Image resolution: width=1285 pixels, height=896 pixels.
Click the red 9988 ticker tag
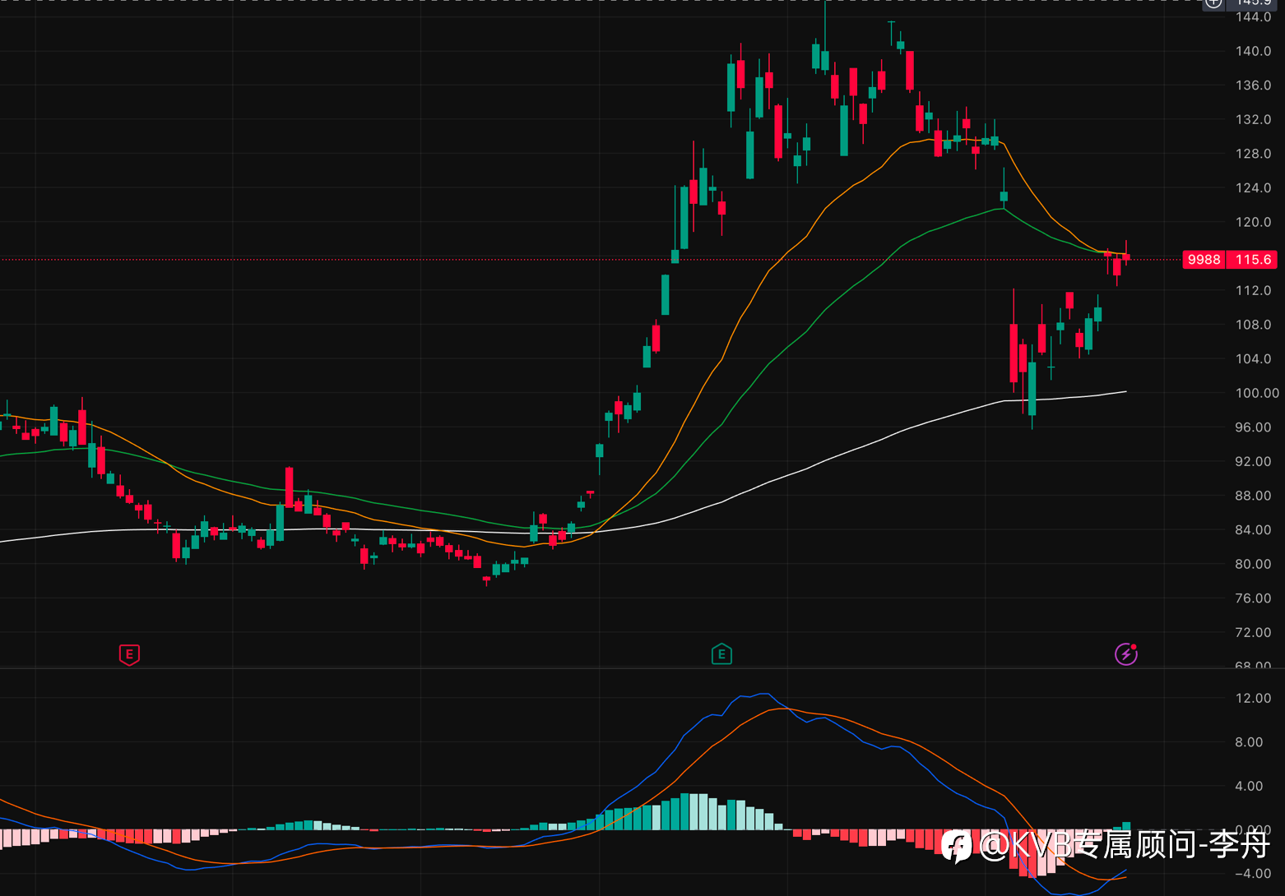pyautogui.click(x=1204, y=260)
